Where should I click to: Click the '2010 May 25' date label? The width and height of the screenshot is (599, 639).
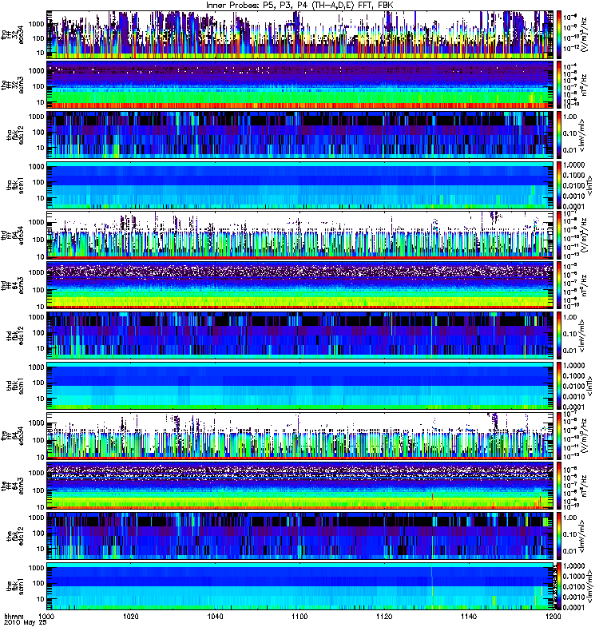(26, 623)
